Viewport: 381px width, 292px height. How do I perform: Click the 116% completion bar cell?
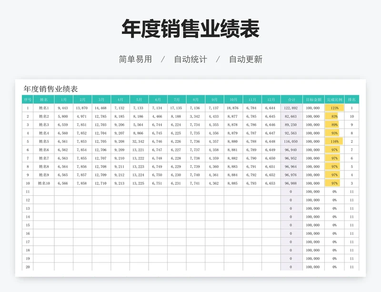[x=334, y=141]
